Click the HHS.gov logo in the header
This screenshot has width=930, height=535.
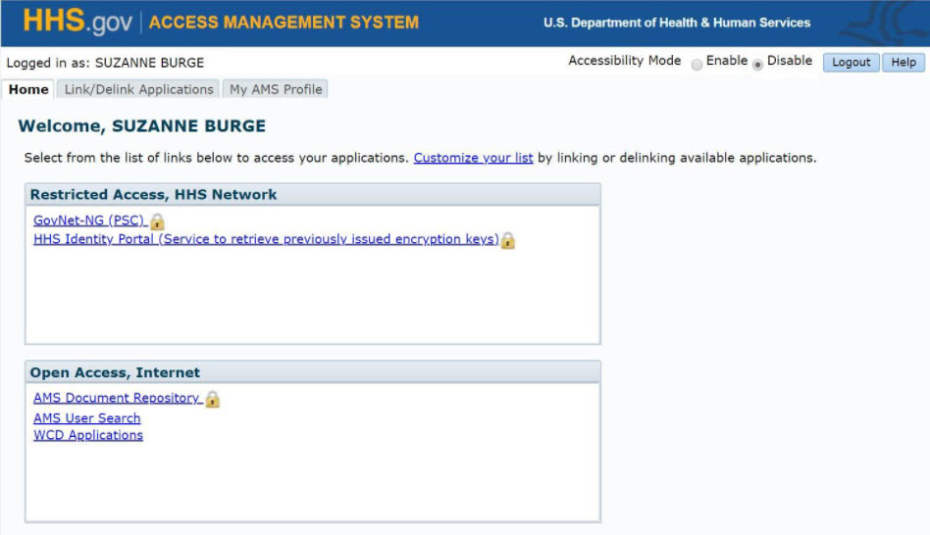77,22
